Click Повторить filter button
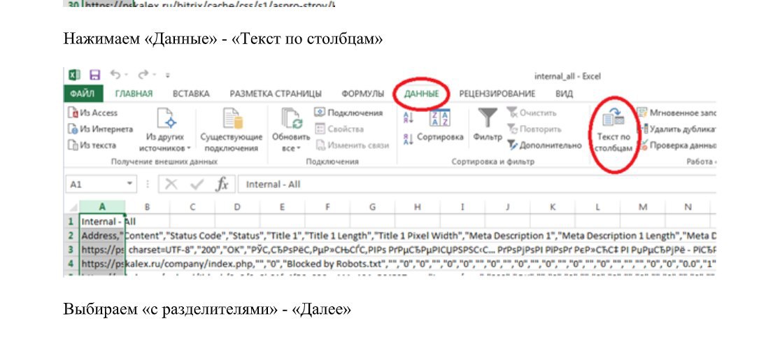The image size is (759, 349). (534, 129)
